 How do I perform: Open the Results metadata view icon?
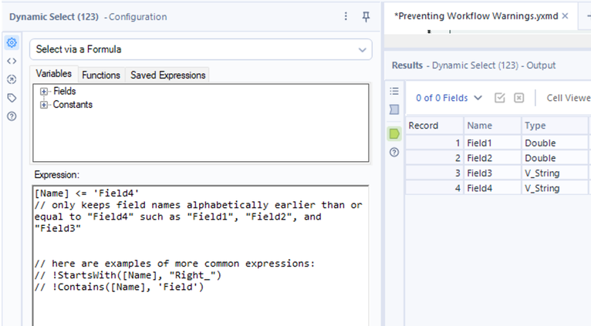tap(394, 109)
